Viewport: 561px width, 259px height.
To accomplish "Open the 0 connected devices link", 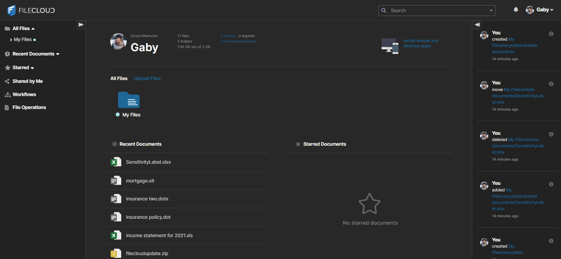I will (238, 41).
